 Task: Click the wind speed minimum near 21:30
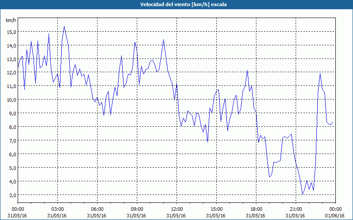(x=302, y=194)
